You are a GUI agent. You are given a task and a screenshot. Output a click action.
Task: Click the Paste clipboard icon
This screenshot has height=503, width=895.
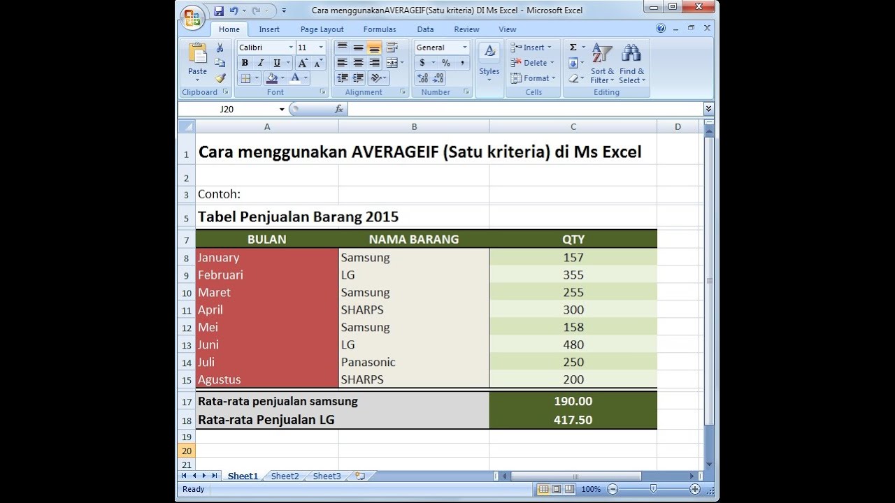(x=198, y=53)
